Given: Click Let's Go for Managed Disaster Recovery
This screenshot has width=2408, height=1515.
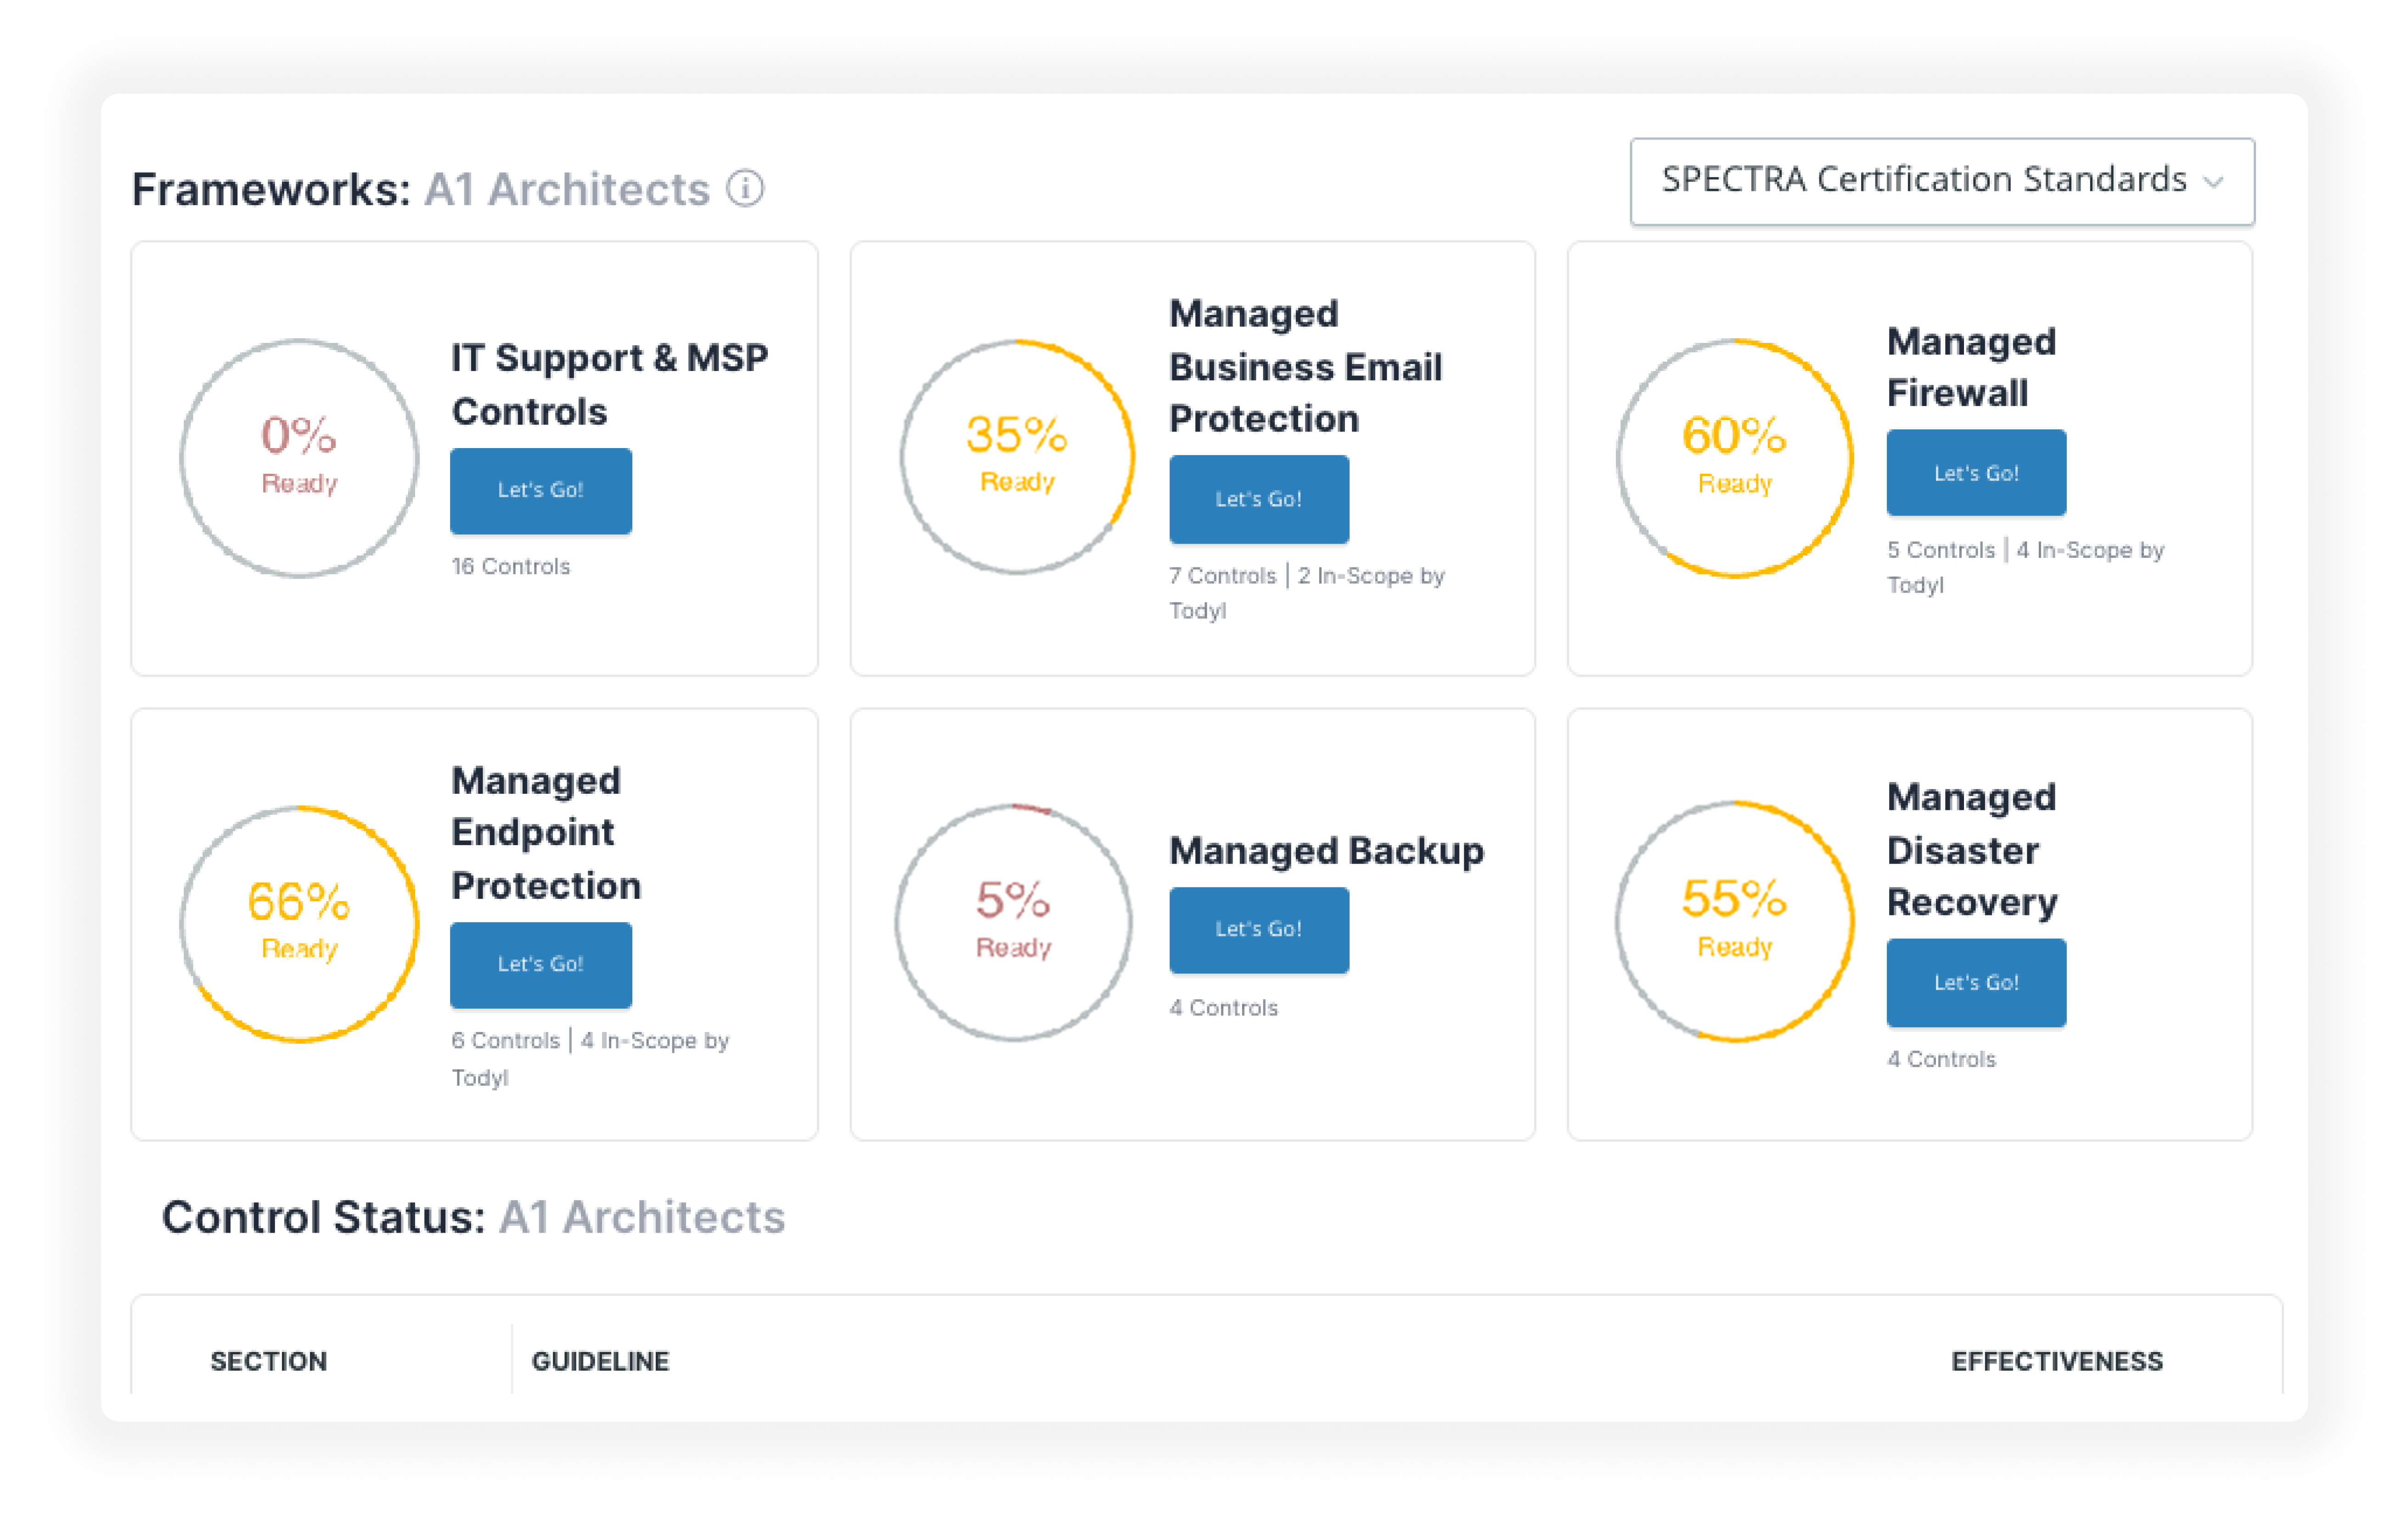Looking at the screenshot, I should tap(1976, 982).
